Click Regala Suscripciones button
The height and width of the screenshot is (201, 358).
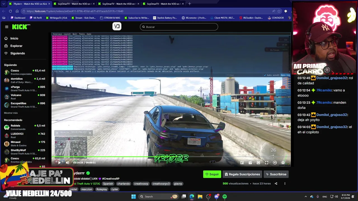coord(242,174)
